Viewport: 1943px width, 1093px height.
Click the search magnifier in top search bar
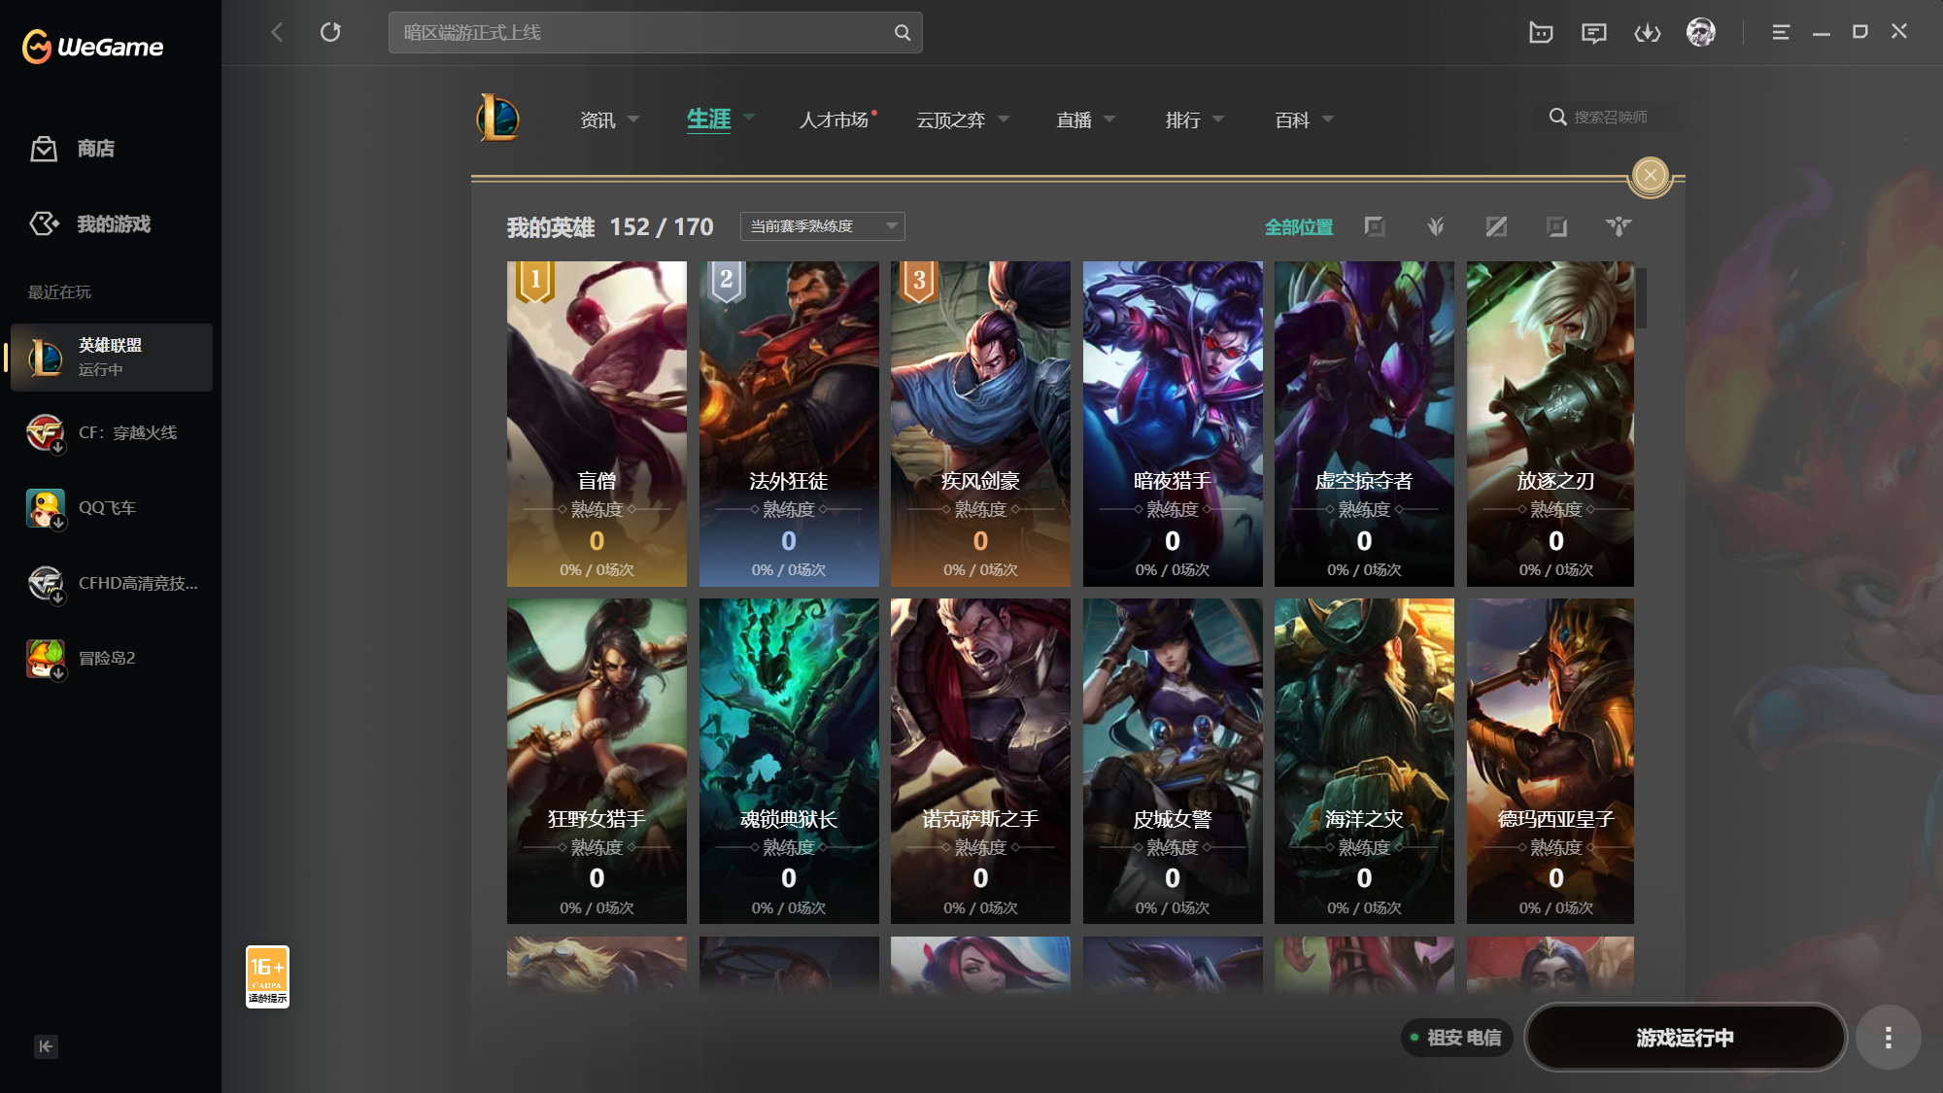click(903, 33)
